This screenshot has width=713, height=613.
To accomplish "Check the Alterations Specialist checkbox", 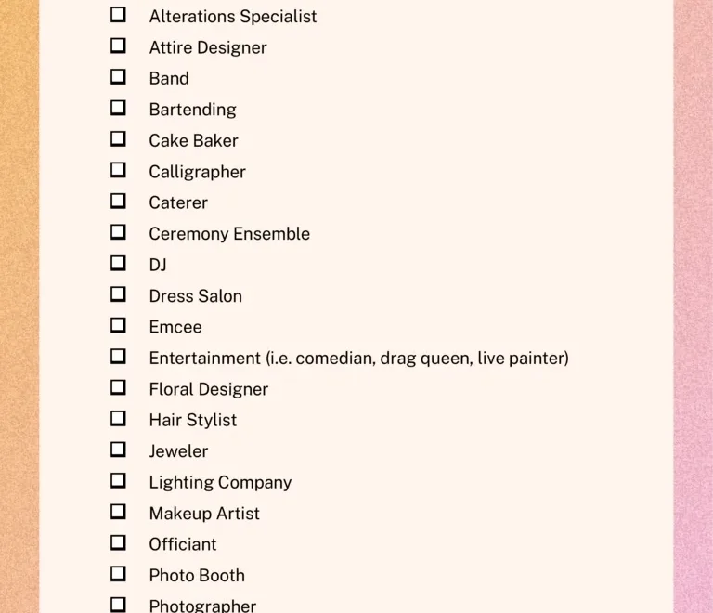I will coord(118,14).
